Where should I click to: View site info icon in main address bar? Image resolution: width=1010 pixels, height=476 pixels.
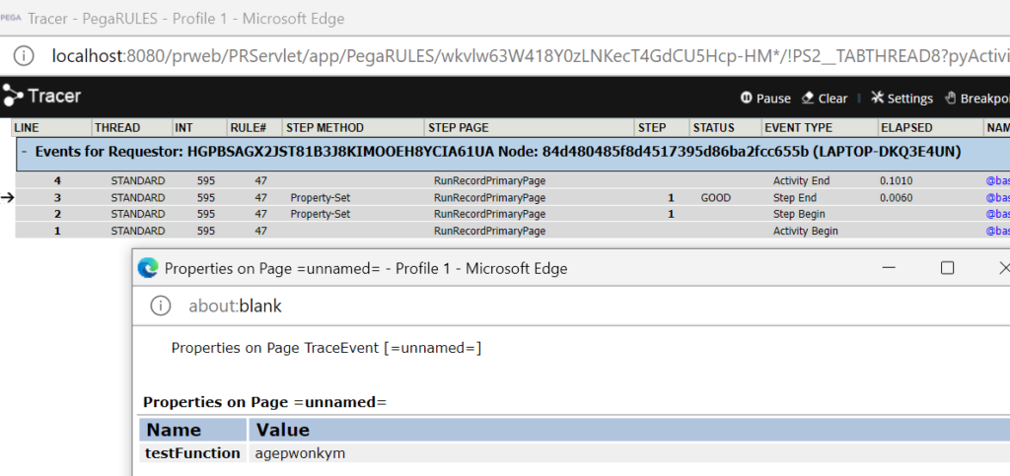pos(24,56)
